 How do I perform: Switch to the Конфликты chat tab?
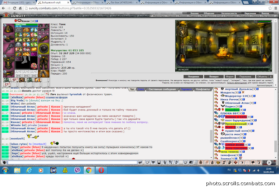pyautogui.click(x=203, y=89)
